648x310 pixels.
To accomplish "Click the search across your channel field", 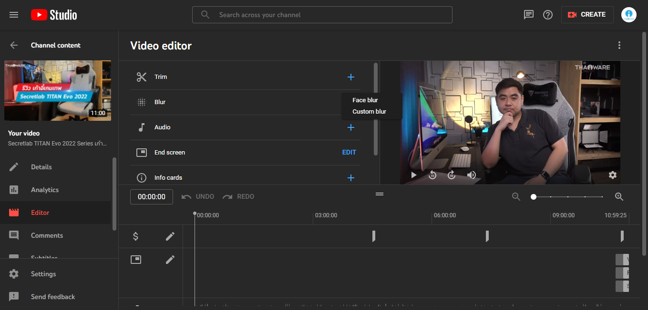I will coord(322,15).
